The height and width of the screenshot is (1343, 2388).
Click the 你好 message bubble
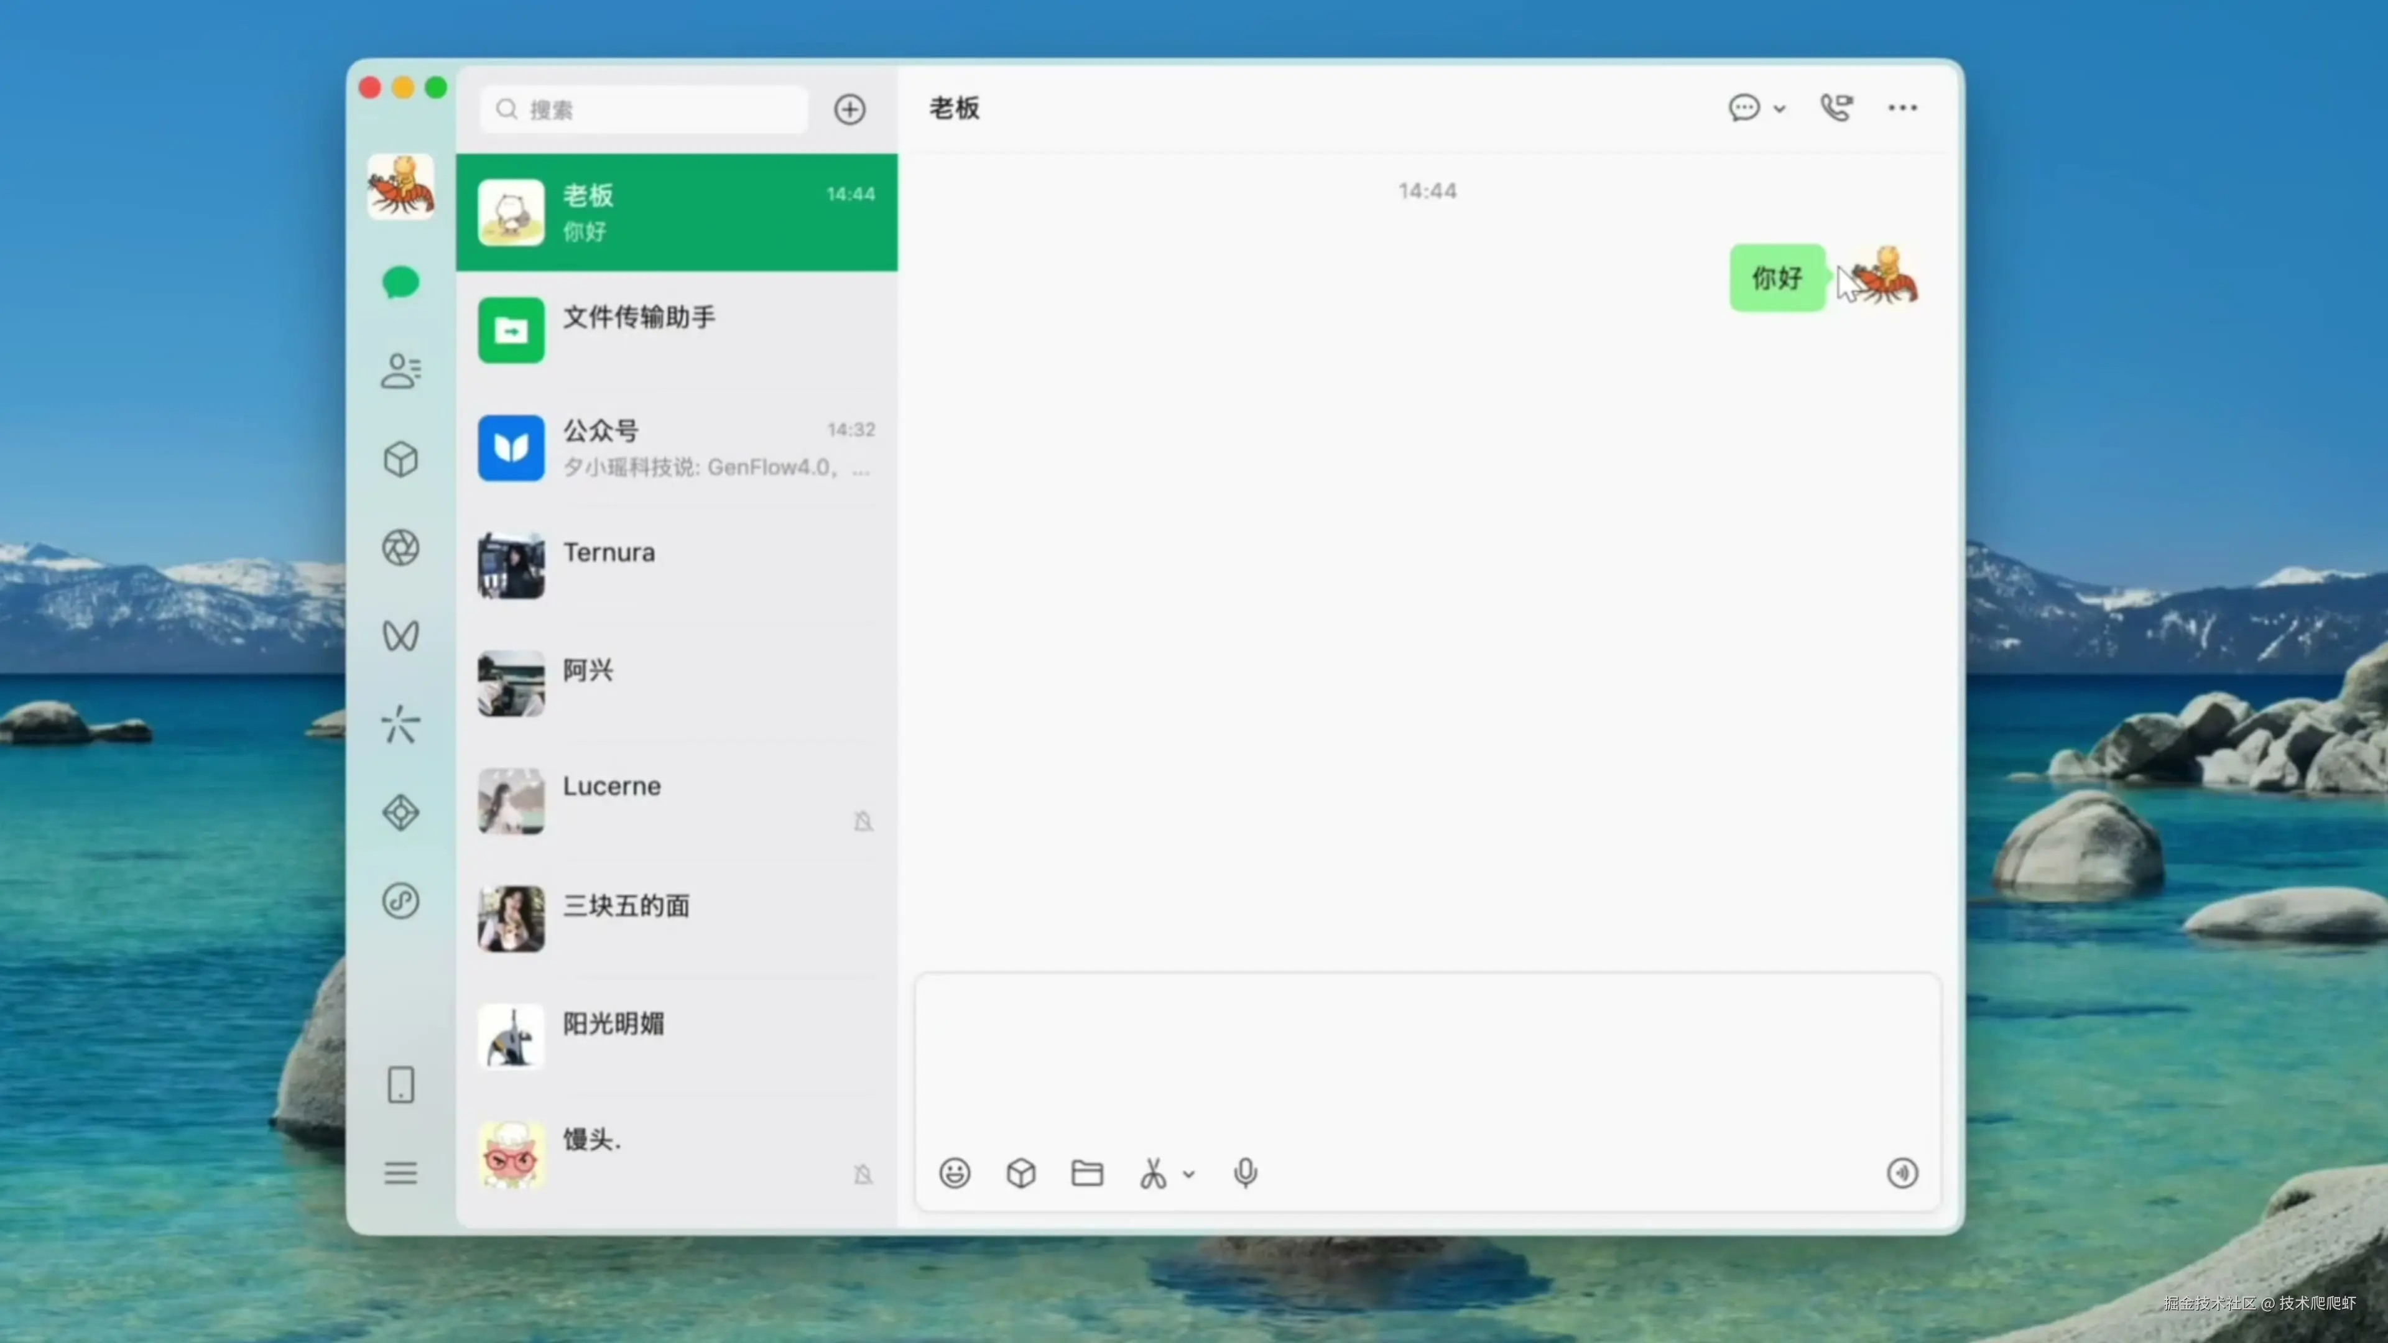pos(1776,278)
